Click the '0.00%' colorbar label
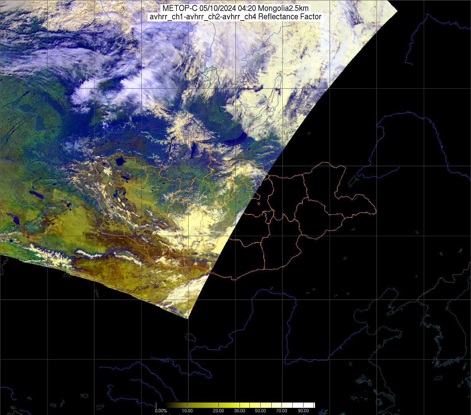 pyautogui.click(x=161, y=411)
